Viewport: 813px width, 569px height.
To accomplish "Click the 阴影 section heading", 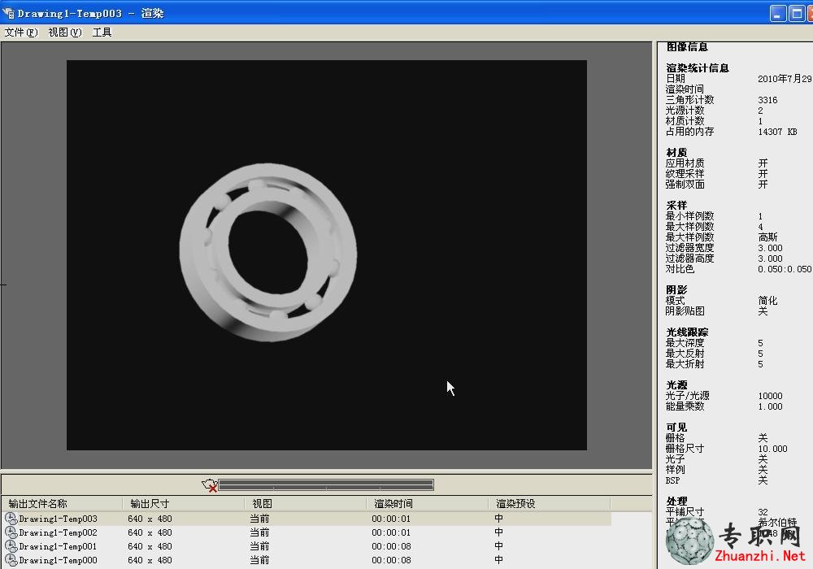I will 676,289.
